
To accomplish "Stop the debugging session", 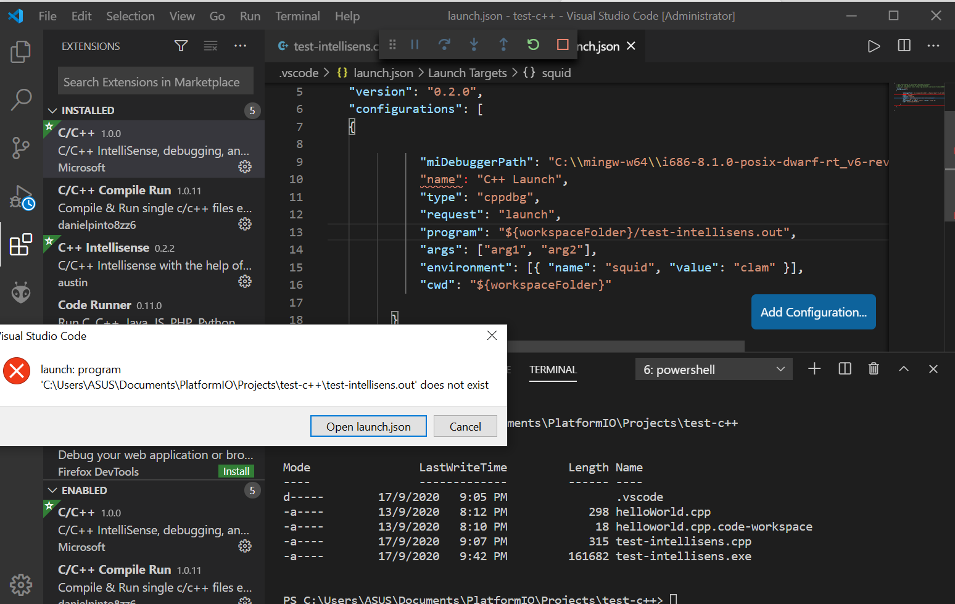I will [x=562, y=44].
